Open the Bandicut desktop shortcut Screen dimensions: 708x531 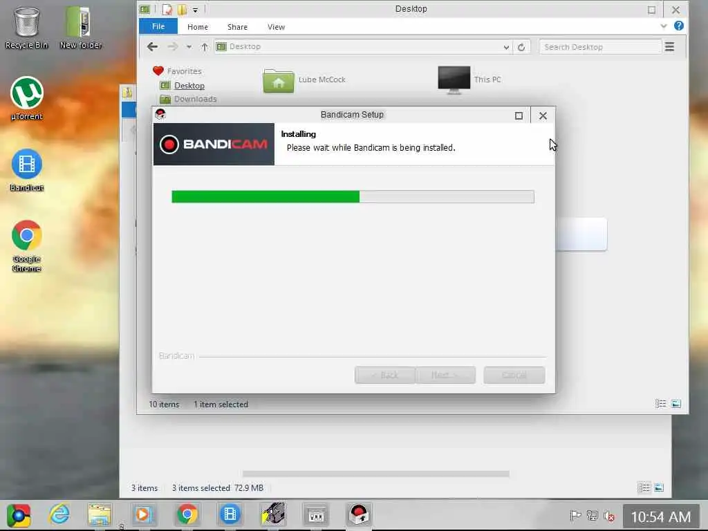click(x=27, y=170)
